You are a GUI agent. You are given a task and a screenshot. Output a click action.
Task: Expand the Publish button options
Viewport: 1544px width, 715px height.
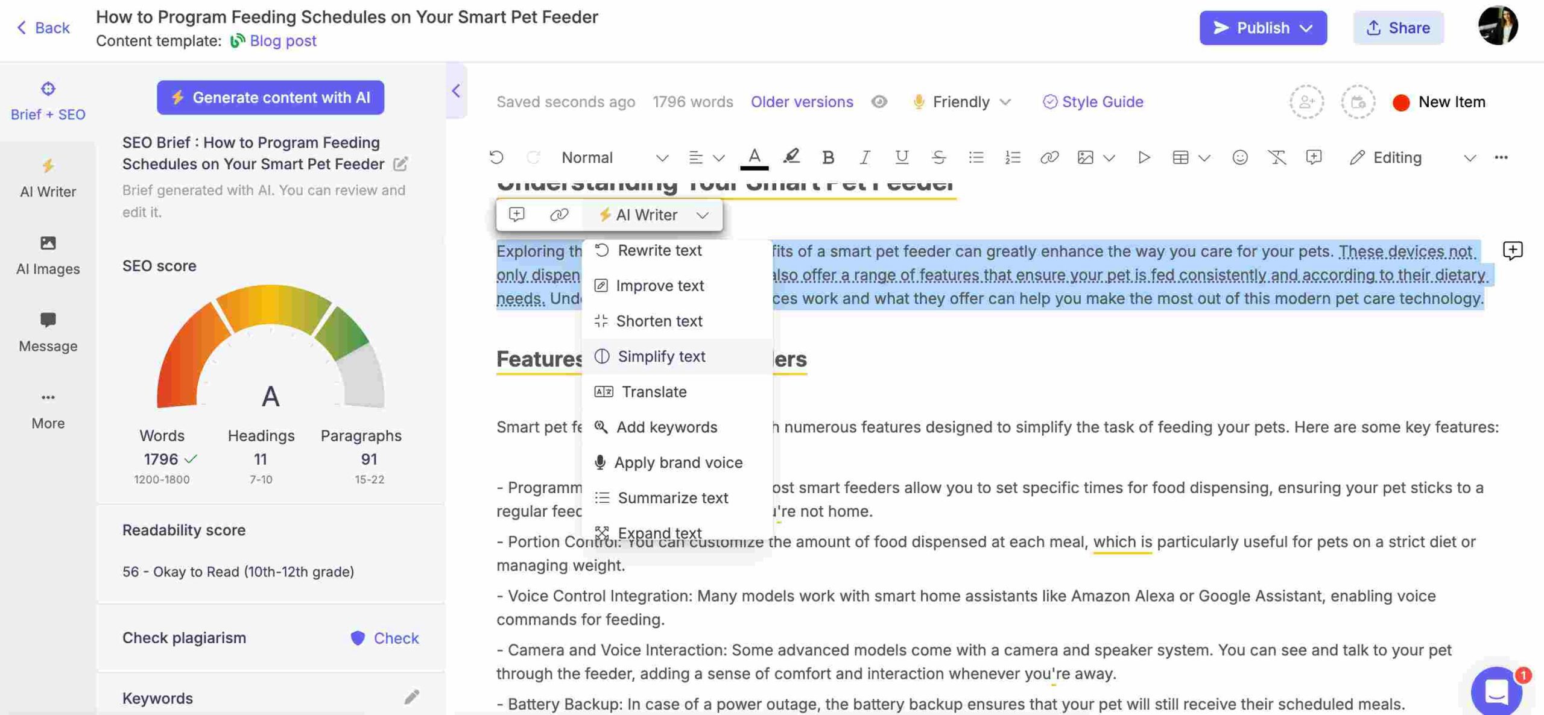(1306, 28)
